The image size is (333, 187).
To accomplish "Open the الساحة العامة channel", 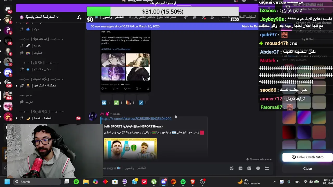I will [49, 118].
